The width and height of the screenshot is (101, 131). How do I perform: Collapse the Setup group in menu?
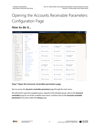[x=25, y=50]
